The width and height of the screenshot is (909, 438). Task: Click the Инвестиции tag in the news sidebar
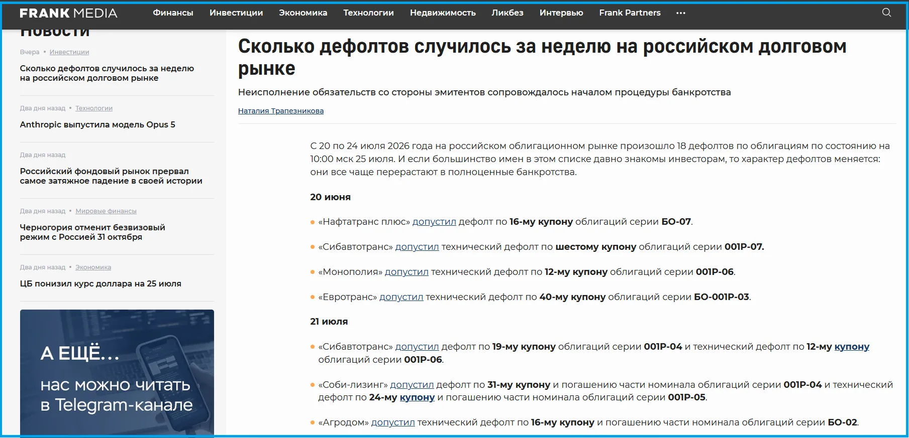(x=69, y=52)
